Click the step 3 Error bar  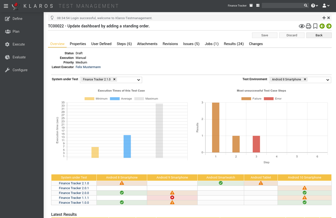tap(256, 144)
